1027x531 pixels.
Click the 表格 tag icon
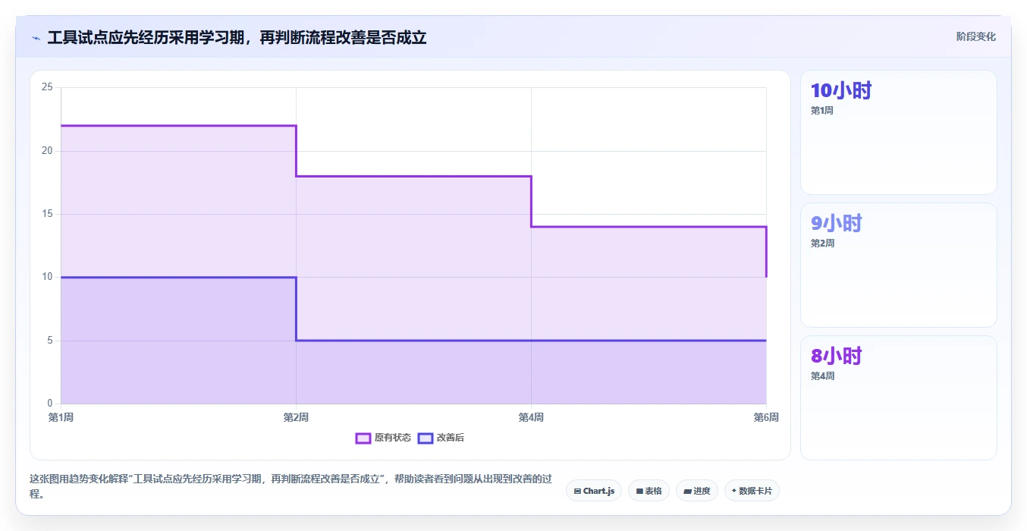pyautogui.click(x=639, y=492)
